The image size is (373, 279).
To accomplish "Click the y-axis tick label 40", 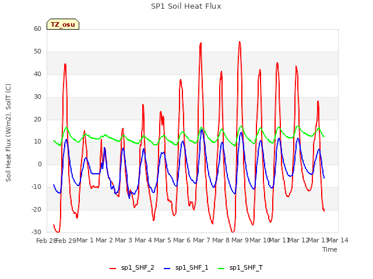I will click(x=37, y=74).
